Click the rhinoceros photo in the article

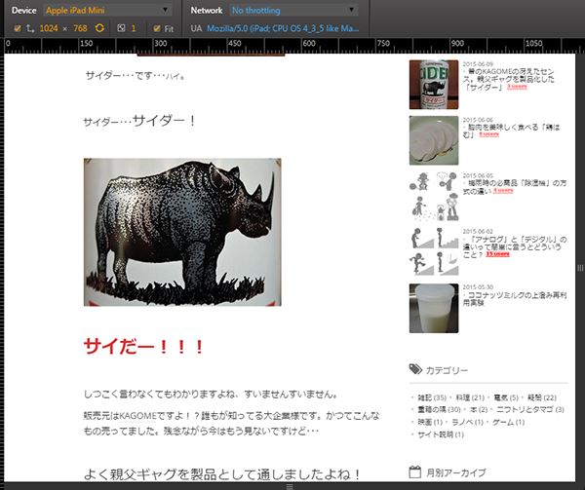(182, 232)
